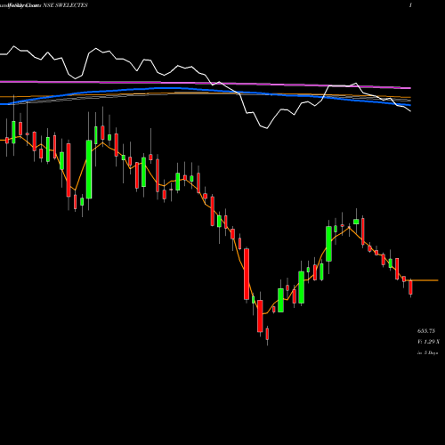
Task: Click the '5 Days' label
Action: coord(431,353)
